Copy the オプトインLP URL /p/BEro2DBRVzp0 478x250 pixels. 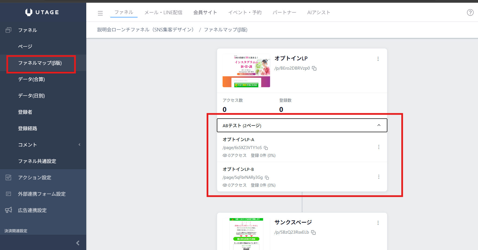[x=314, y=68]
